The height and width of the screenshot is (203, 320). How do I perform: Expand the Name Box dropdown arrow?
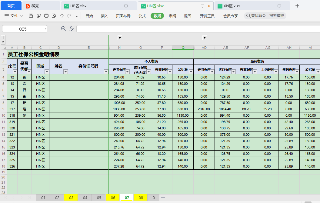(45, 29)
